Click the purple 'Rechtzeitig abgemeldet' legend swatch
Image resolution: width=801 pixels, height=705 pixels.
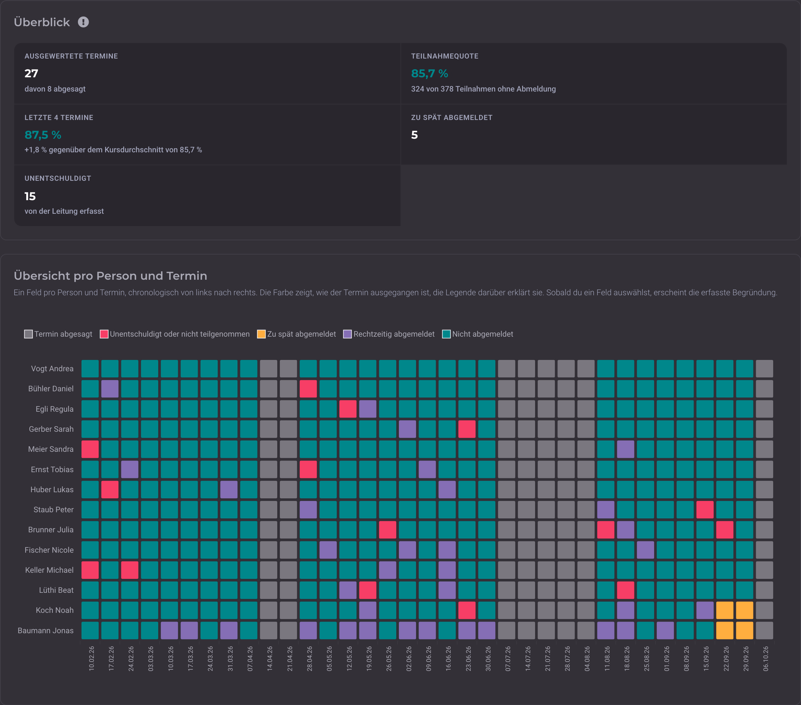(347, 334)
